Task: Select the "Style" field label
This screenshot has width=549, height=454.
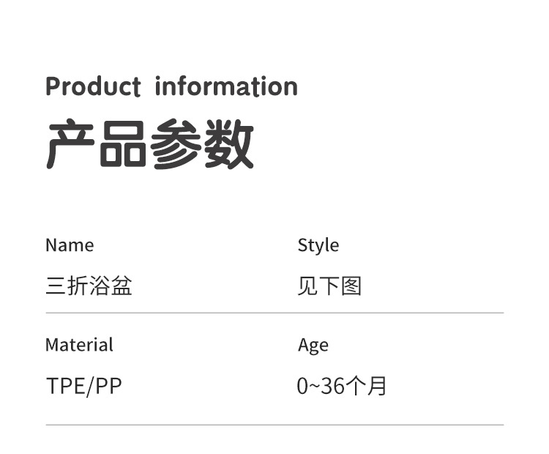Action: tap(318, 245)
